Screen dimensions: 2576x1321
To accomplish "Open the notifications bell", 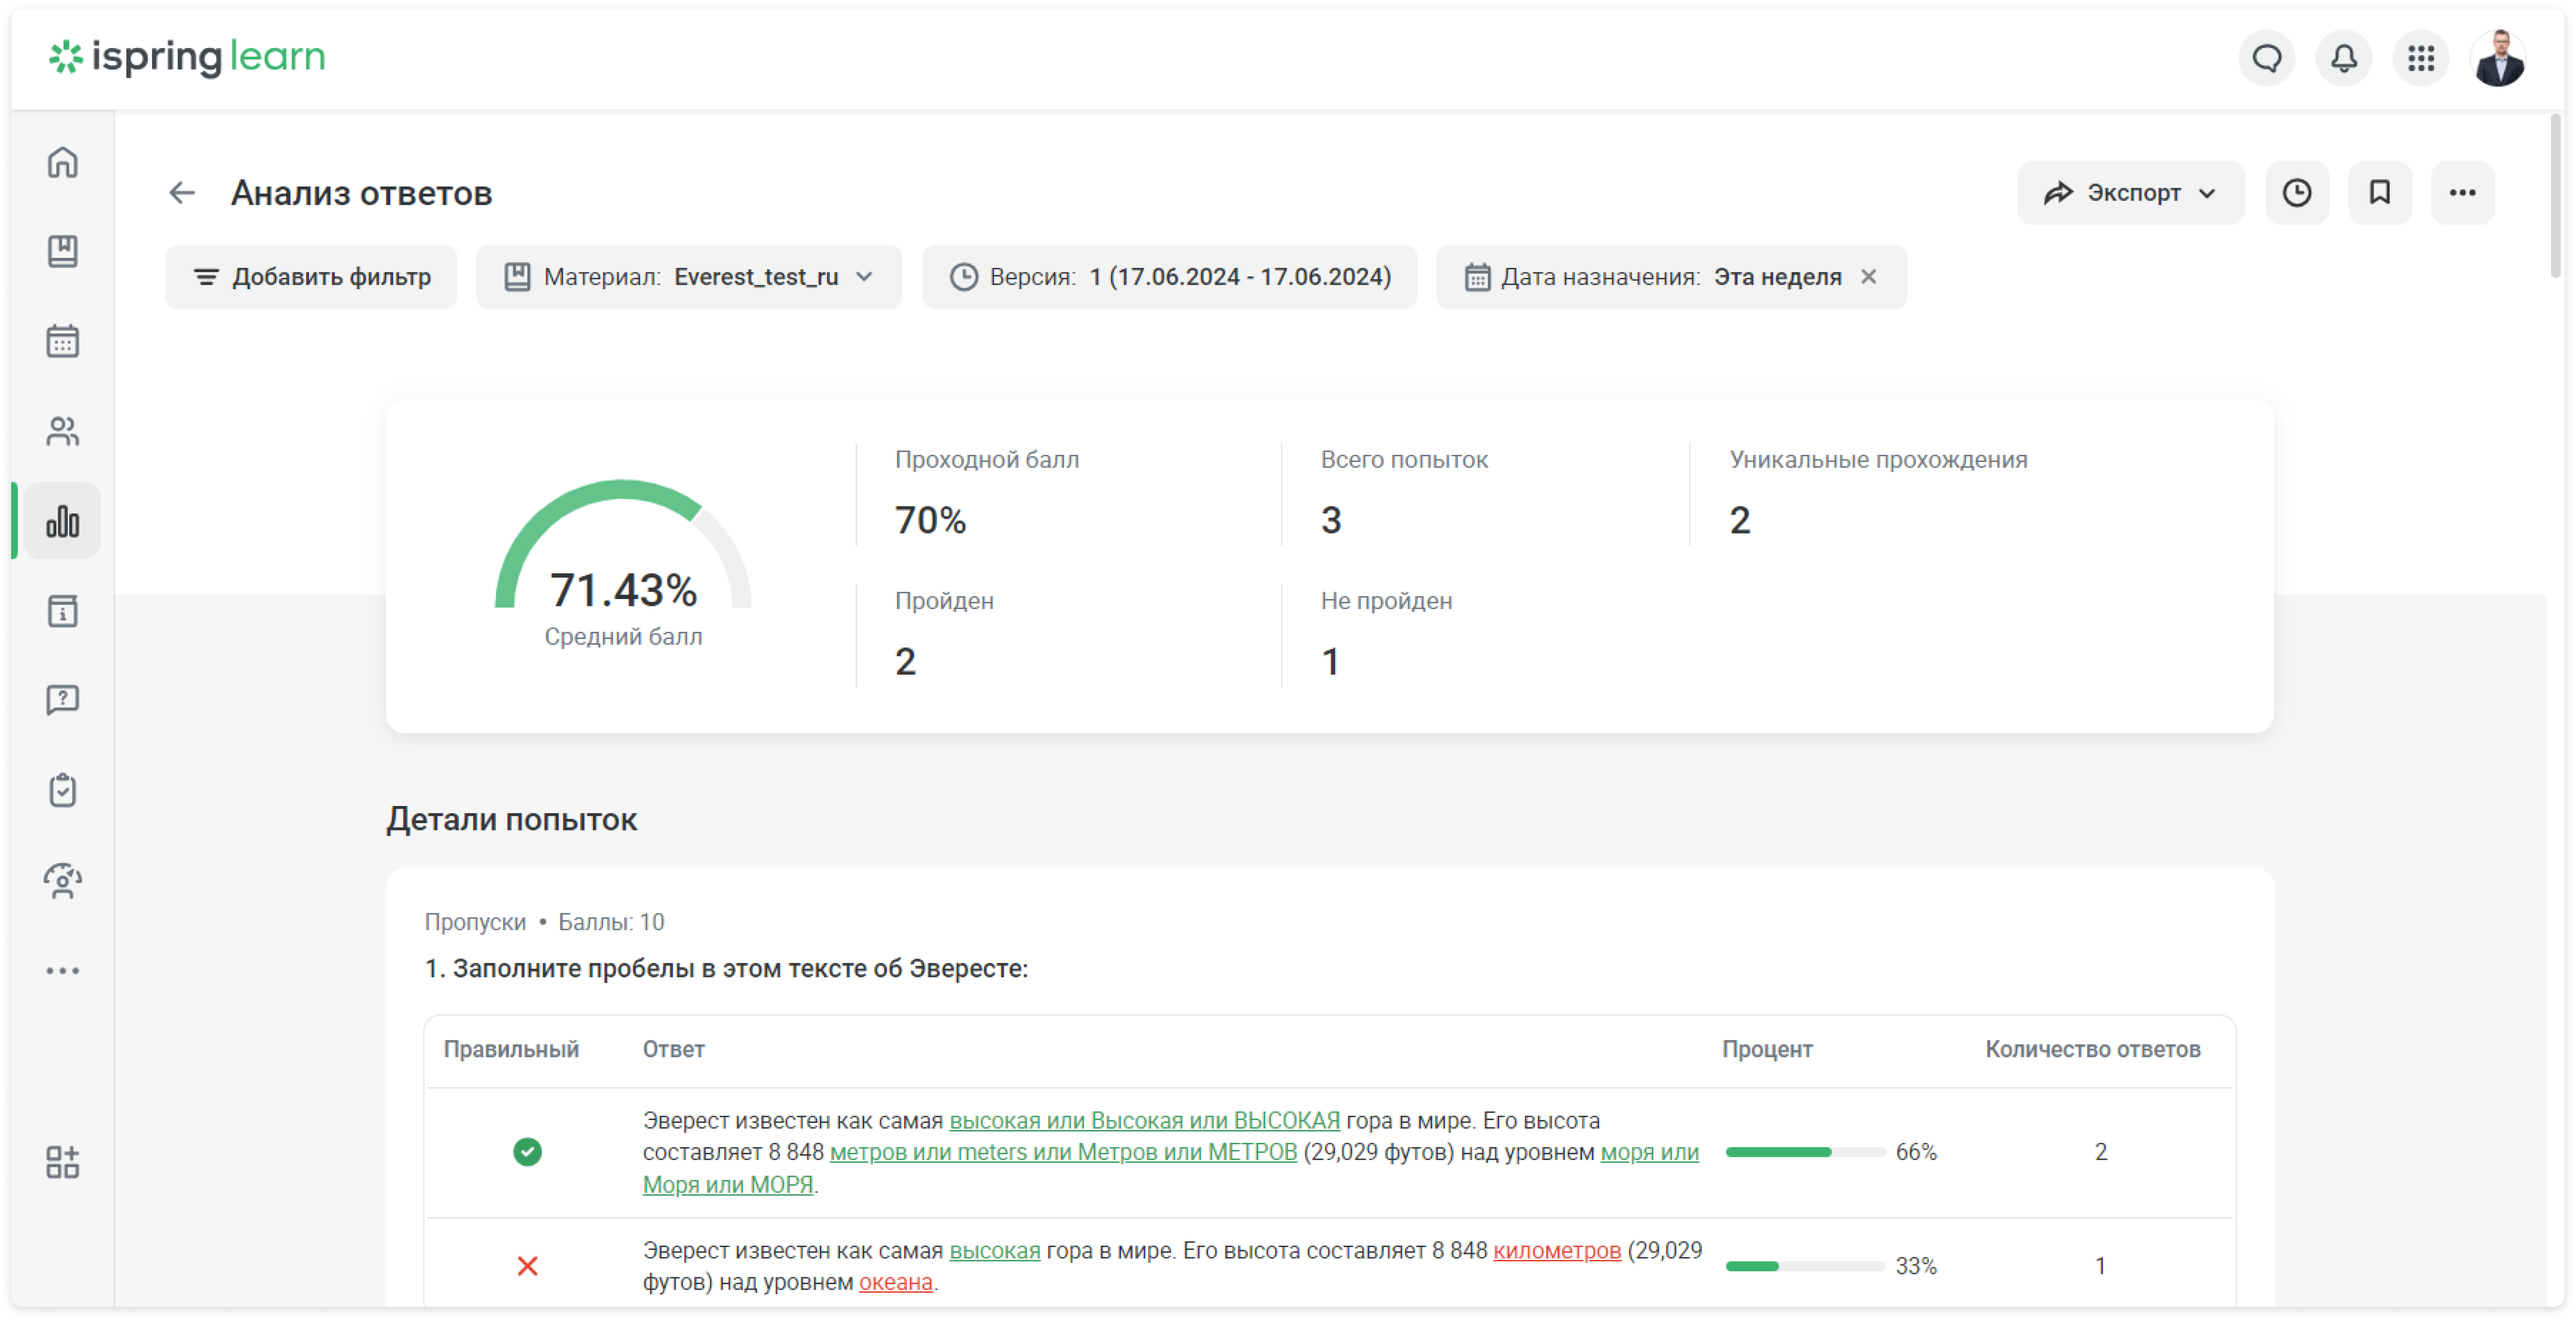I will tap(2343, 58).
